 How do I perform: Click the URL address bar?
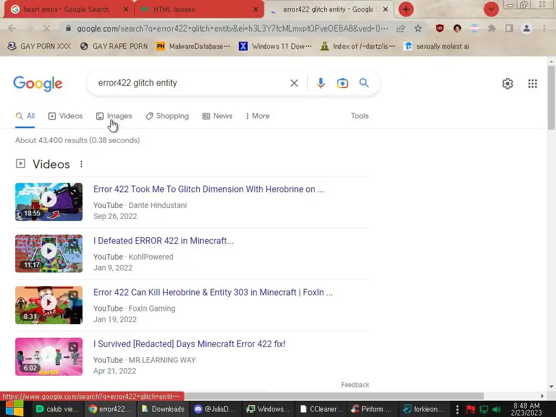click(232, 28)
